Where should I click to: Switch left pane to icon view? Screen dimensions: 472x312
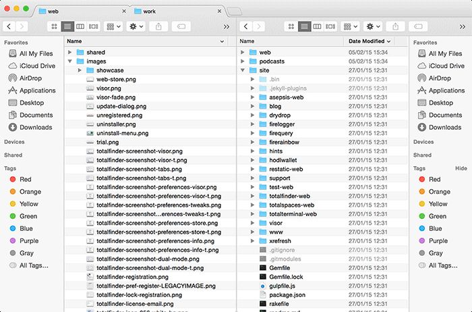[54, 26]
